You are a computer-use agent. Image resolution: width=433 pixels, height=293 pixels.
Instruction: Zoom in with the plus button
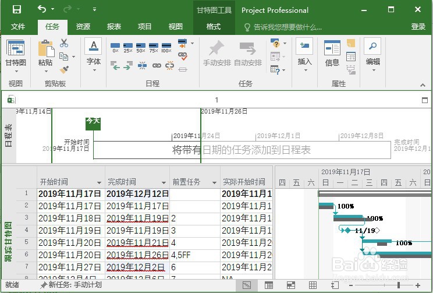[418, 285]
